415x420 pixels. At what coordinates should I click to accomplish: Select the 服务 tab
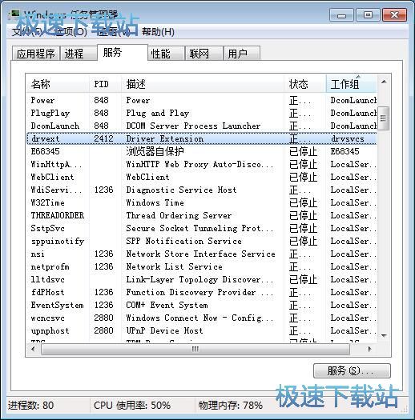pos(123,53)
